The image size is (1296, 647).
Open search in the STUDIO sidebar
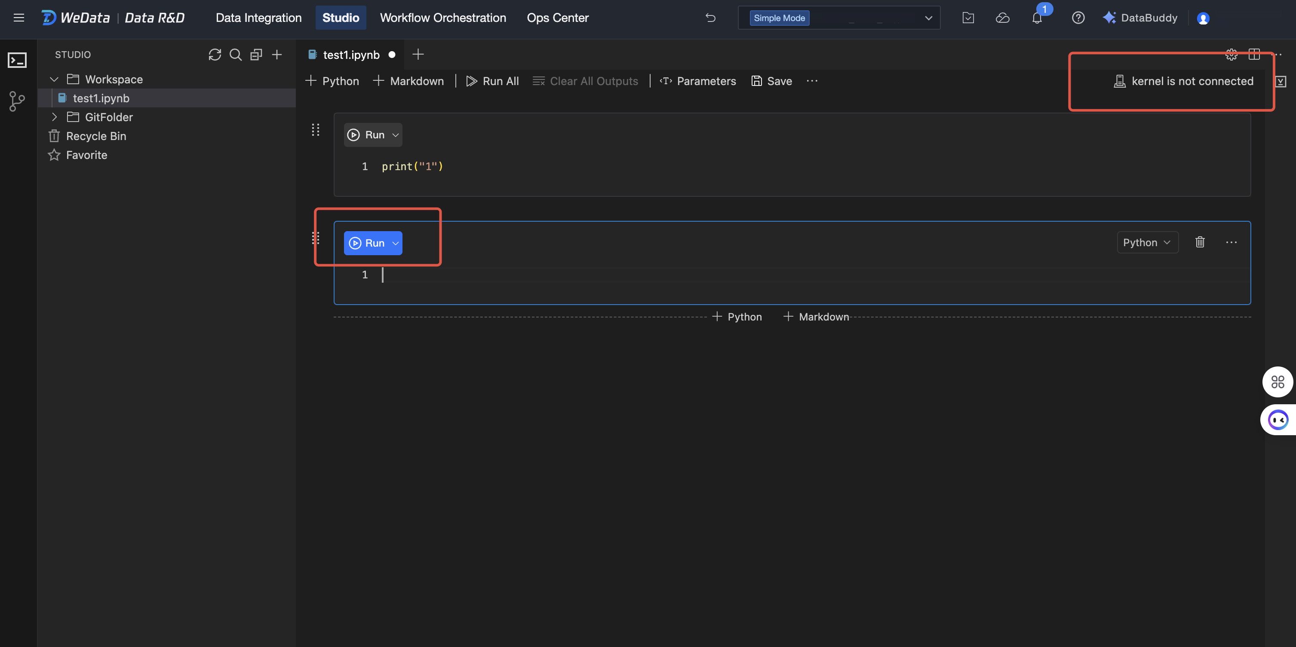click(236, 54)
